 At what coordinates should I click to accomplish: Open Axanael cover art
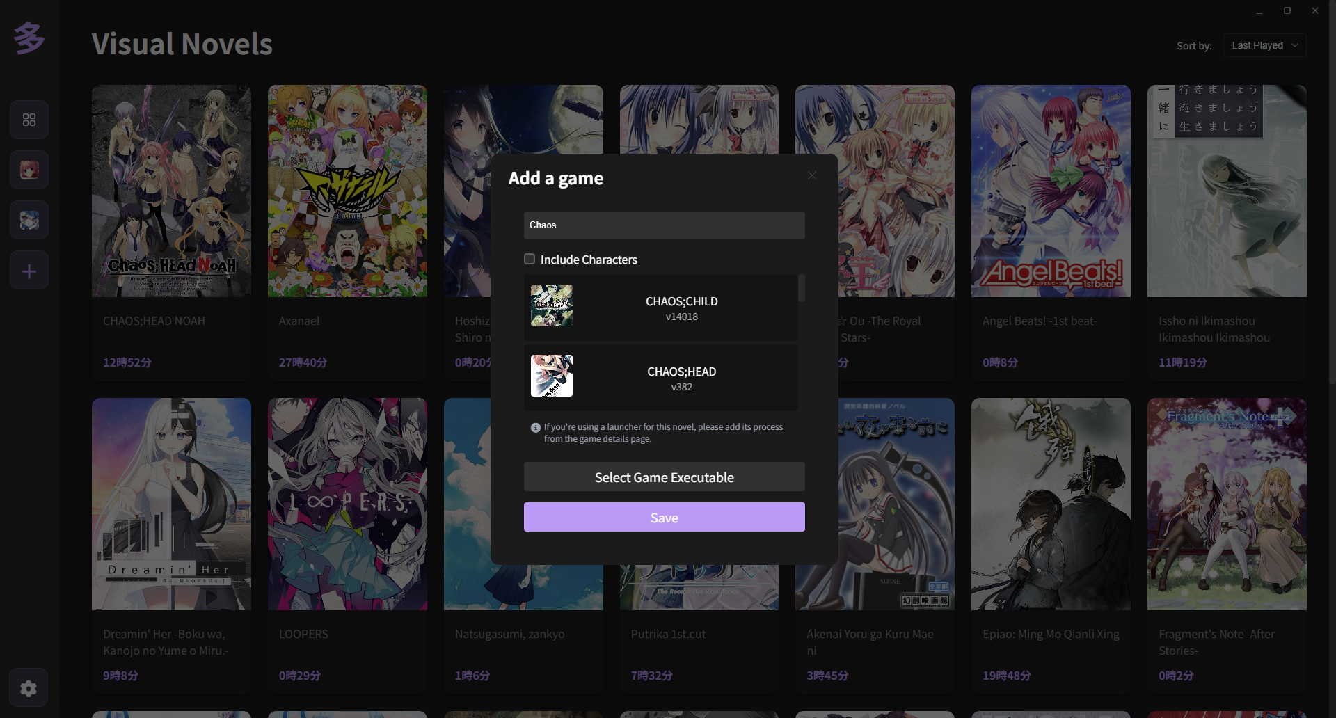(x=347, y=191)
